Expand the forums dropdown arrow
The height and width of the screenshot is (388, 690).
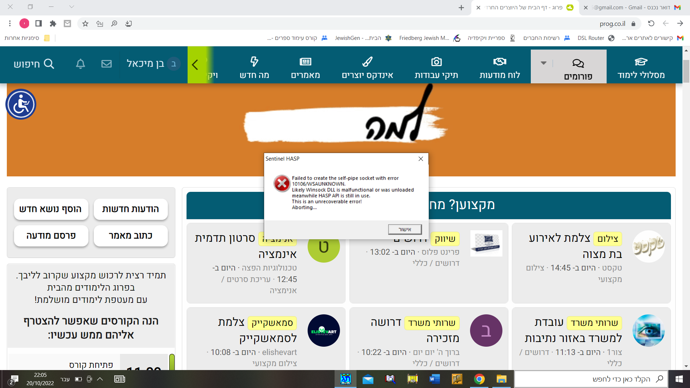[x=543, y=63]
